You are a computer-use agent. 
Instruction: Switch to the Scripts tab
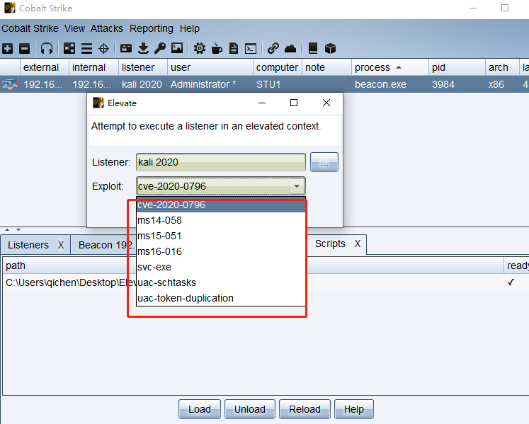click(330, 243)
